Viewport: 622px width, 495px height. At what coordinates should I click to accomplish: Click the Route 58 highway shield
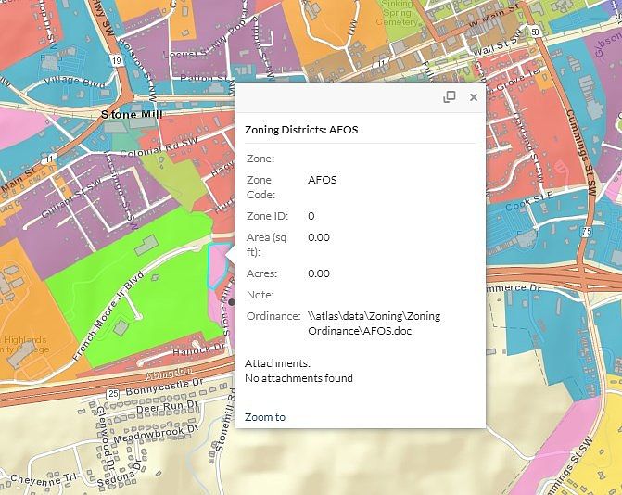pos(535,31)
